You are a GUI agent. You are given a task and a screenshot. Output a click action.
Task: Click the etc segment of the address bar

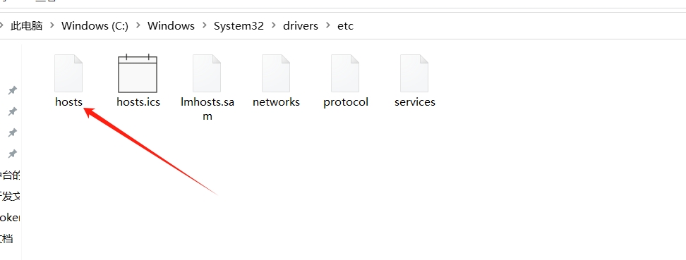click(x=345, y=26)
